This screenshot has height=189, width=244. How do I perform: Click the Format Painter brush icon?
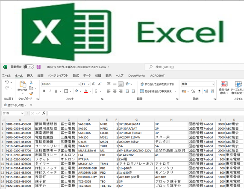(x=31, y=93)
